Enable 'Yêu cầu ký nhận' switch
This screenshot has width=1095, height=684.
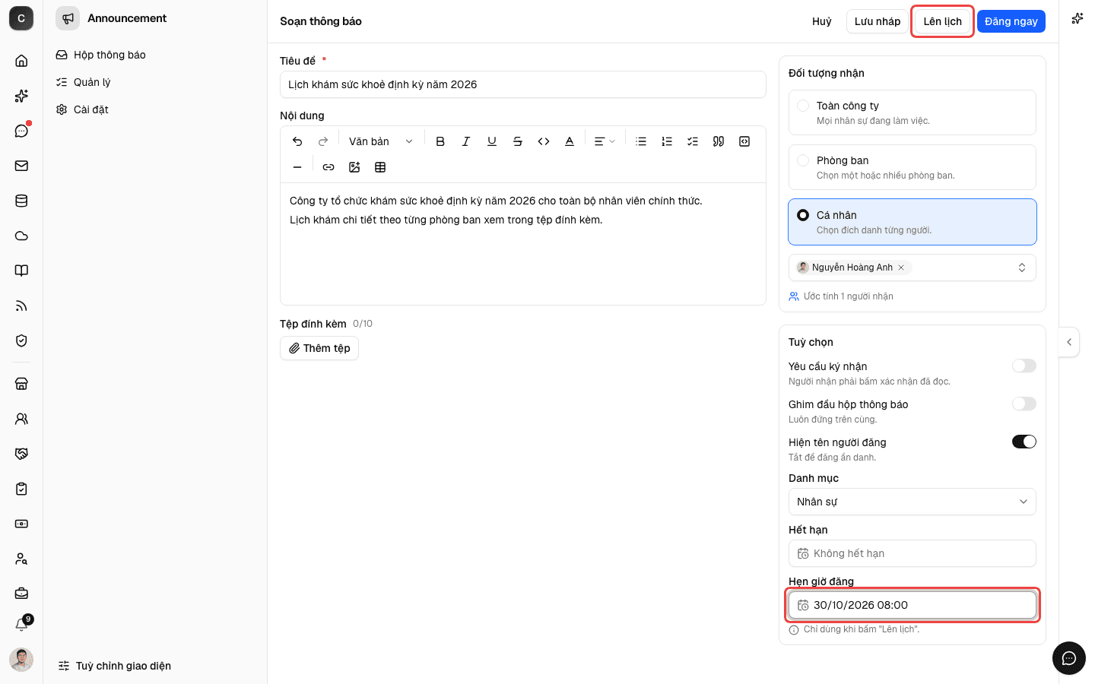click(1024, 366)
